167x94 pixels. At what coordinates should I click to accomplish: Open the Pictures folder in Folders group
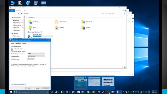coord(59,28)
